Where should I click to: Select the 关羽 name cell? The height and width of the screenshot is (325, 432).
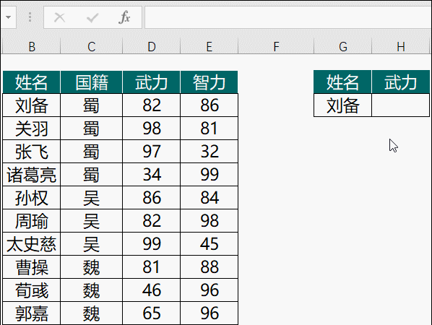[31, 129]
